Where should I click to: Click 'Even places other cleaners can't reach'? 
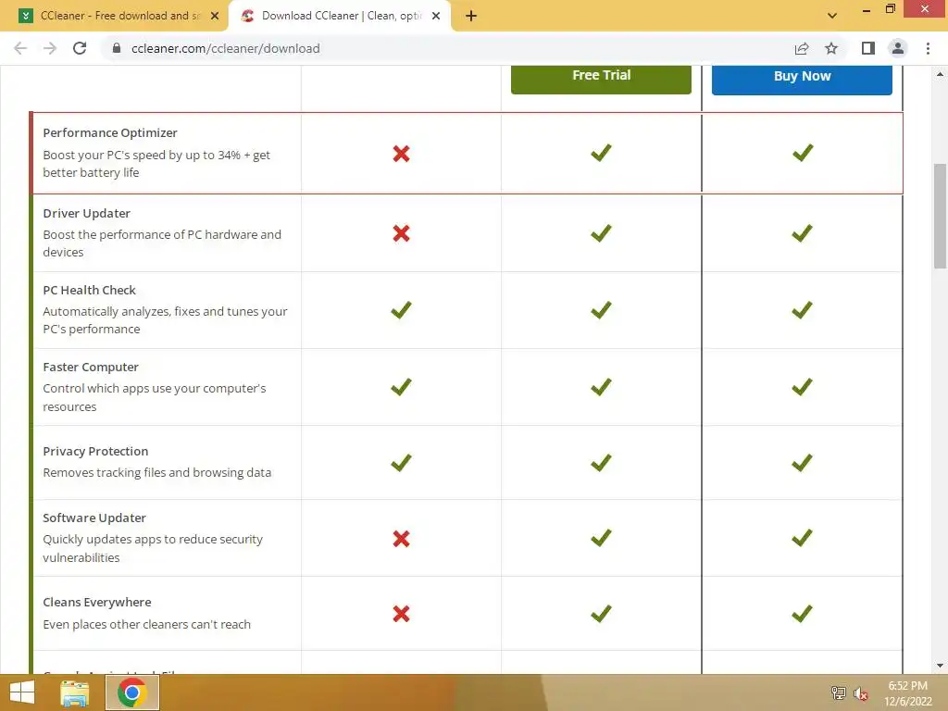click(x=147, y=625)
